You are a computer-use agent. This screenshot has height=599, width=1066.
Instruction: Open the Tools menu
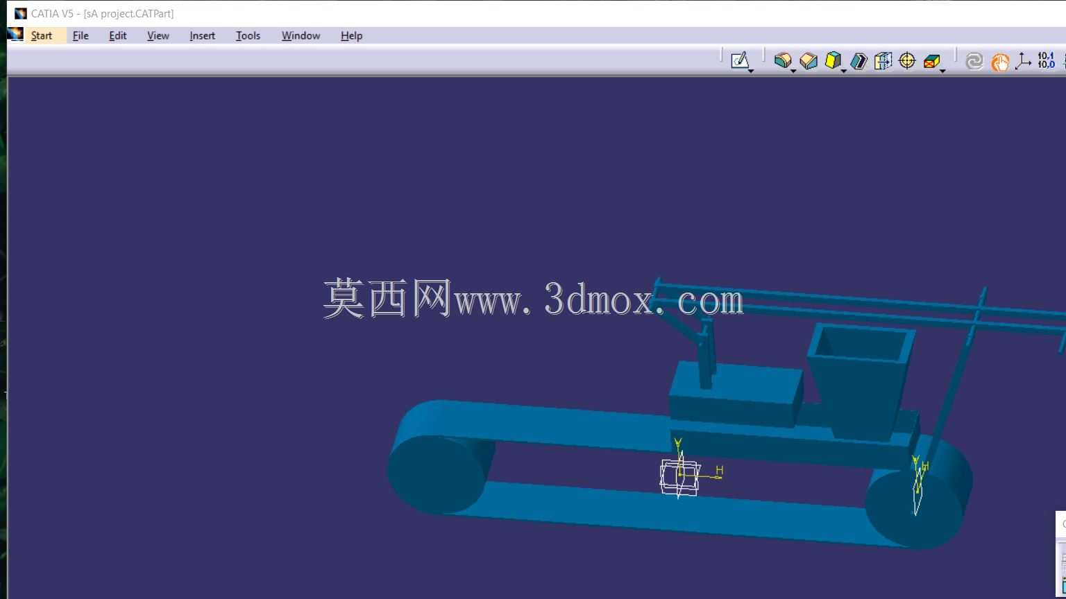[248, 35]
